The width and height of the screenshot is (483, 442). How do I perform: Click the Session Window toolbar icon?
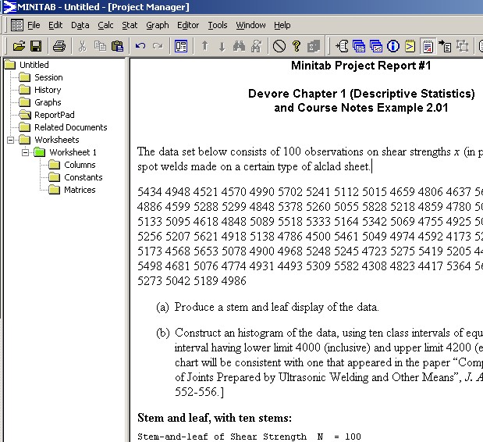tap(342, 47)
